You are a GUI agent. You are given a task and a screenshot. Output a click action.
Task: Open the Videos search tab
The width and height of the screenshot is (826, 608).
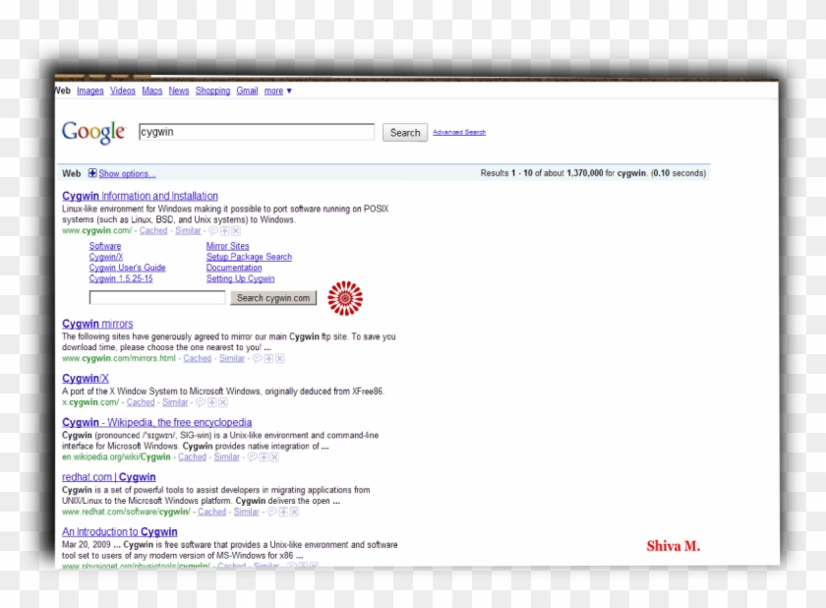[x=123, y=91]
